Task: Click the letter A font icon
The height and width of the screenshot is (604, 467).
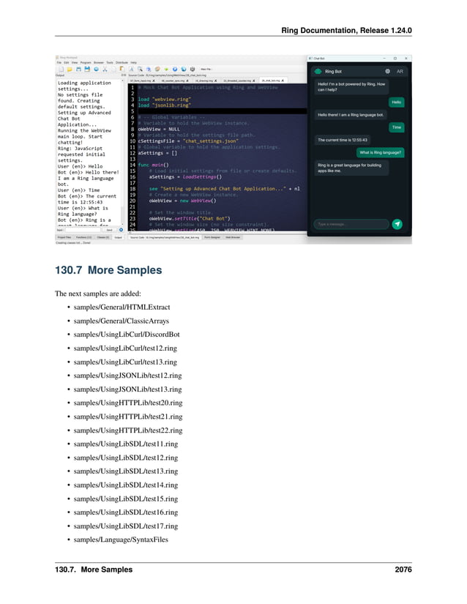Action: (131, 69)
